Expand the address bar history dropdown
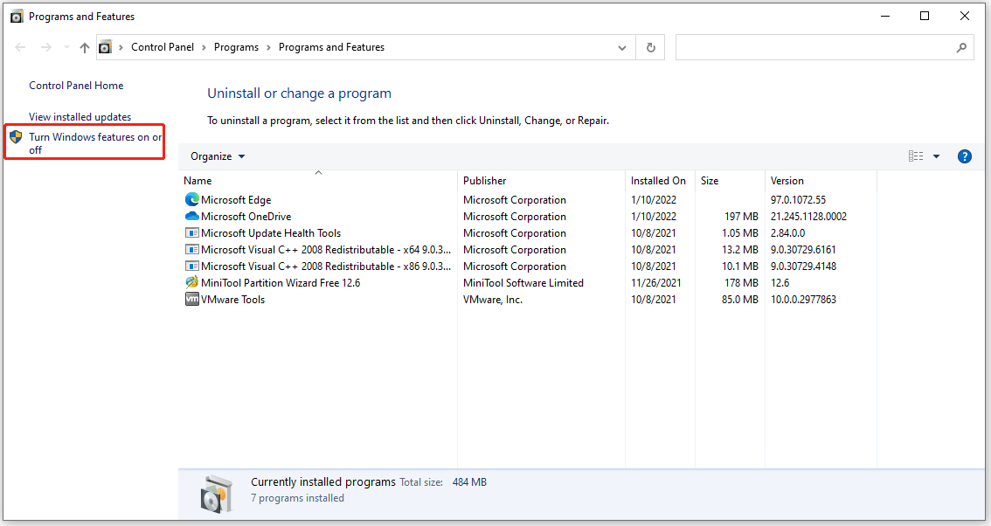Viewport: 991px width, 526px height. 622,47
